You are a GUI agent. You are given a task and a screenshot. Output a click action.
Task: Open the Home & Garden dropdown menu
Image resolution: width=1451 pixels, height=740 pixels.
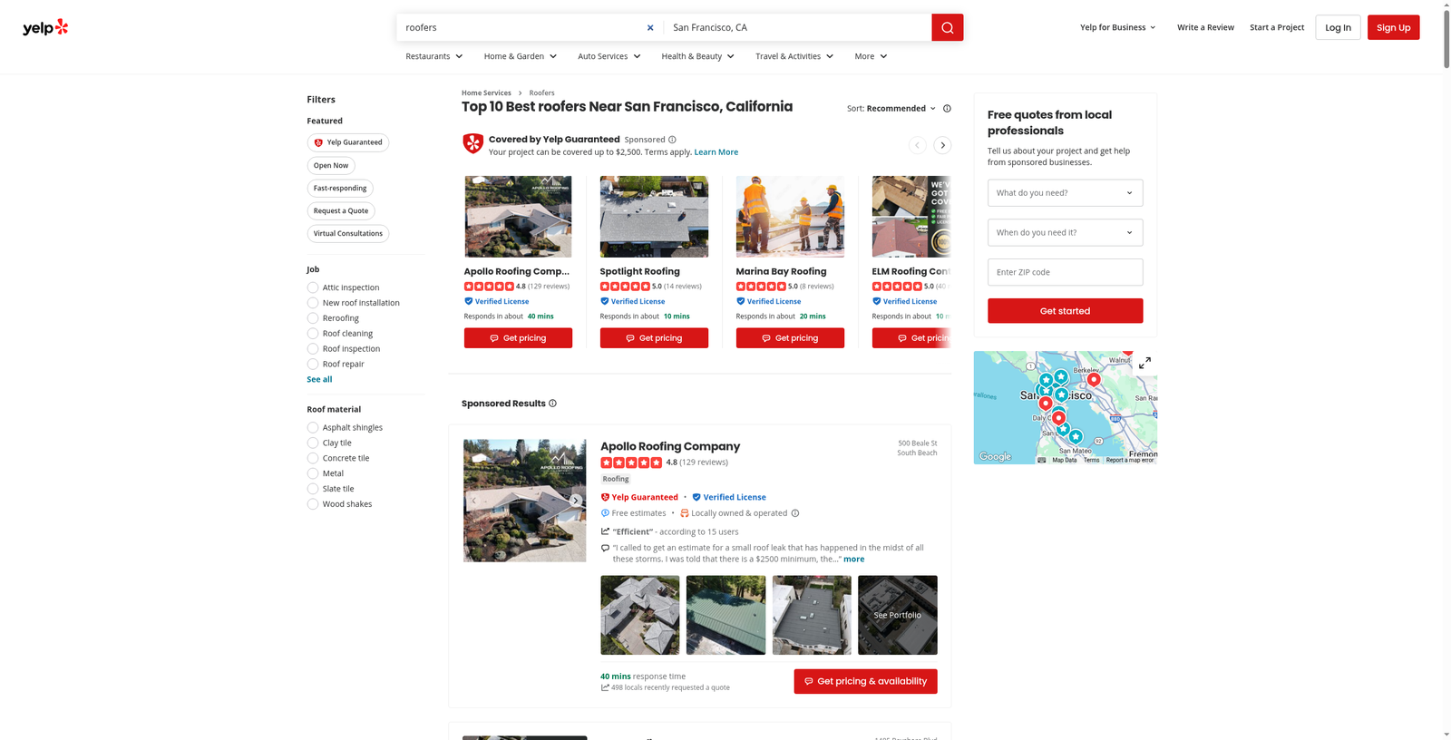coord(521,56)
